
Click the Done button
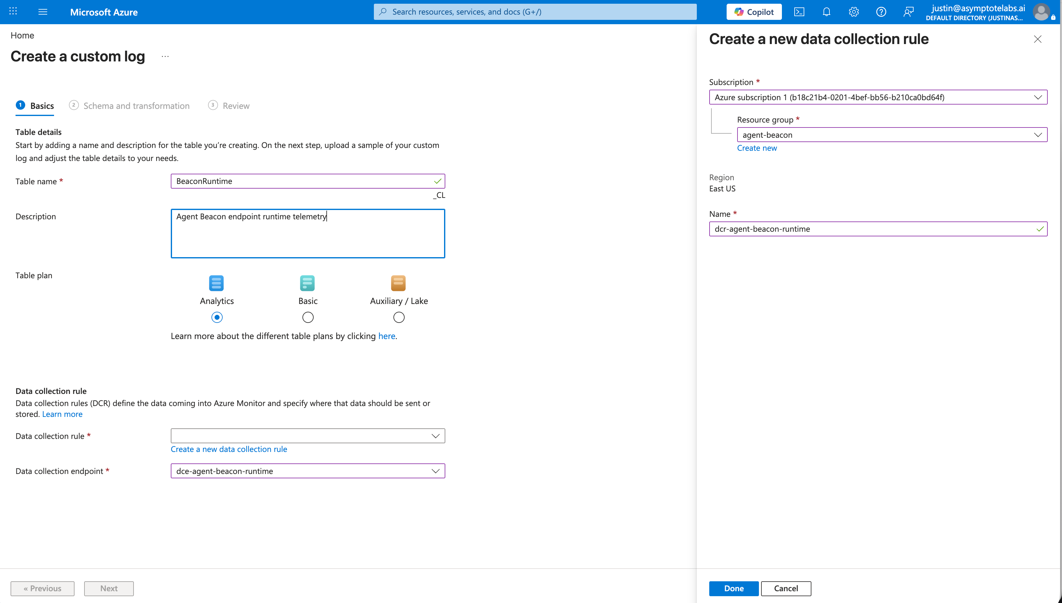click(x=734, y=588)
